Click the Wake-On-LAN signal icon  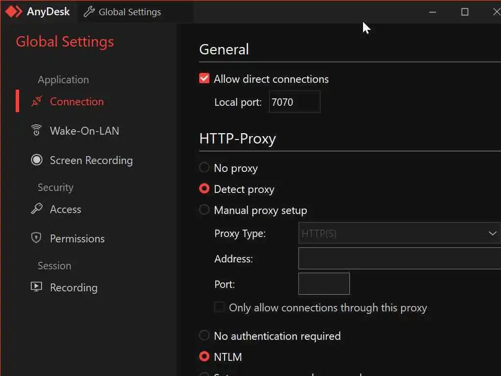tap(36, 130)
